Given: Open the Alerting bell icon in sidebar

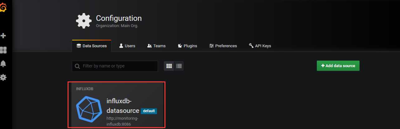Looking at the screenshot, I should [x=3, y=64].
